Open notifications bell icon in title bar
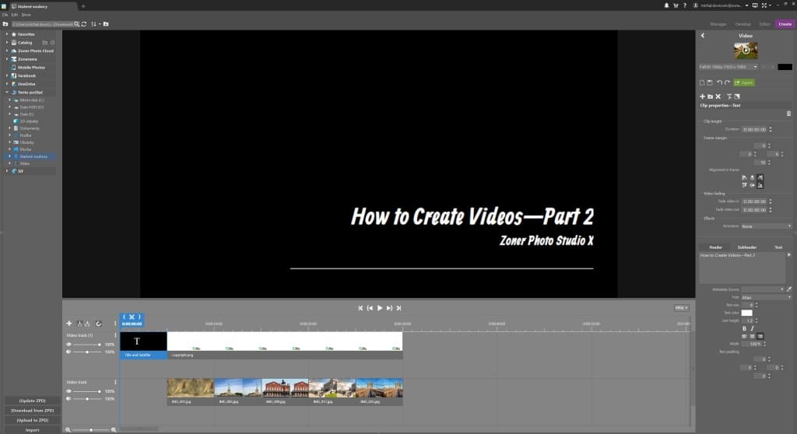This screenshot has height=434, width=797. point(666,5)
